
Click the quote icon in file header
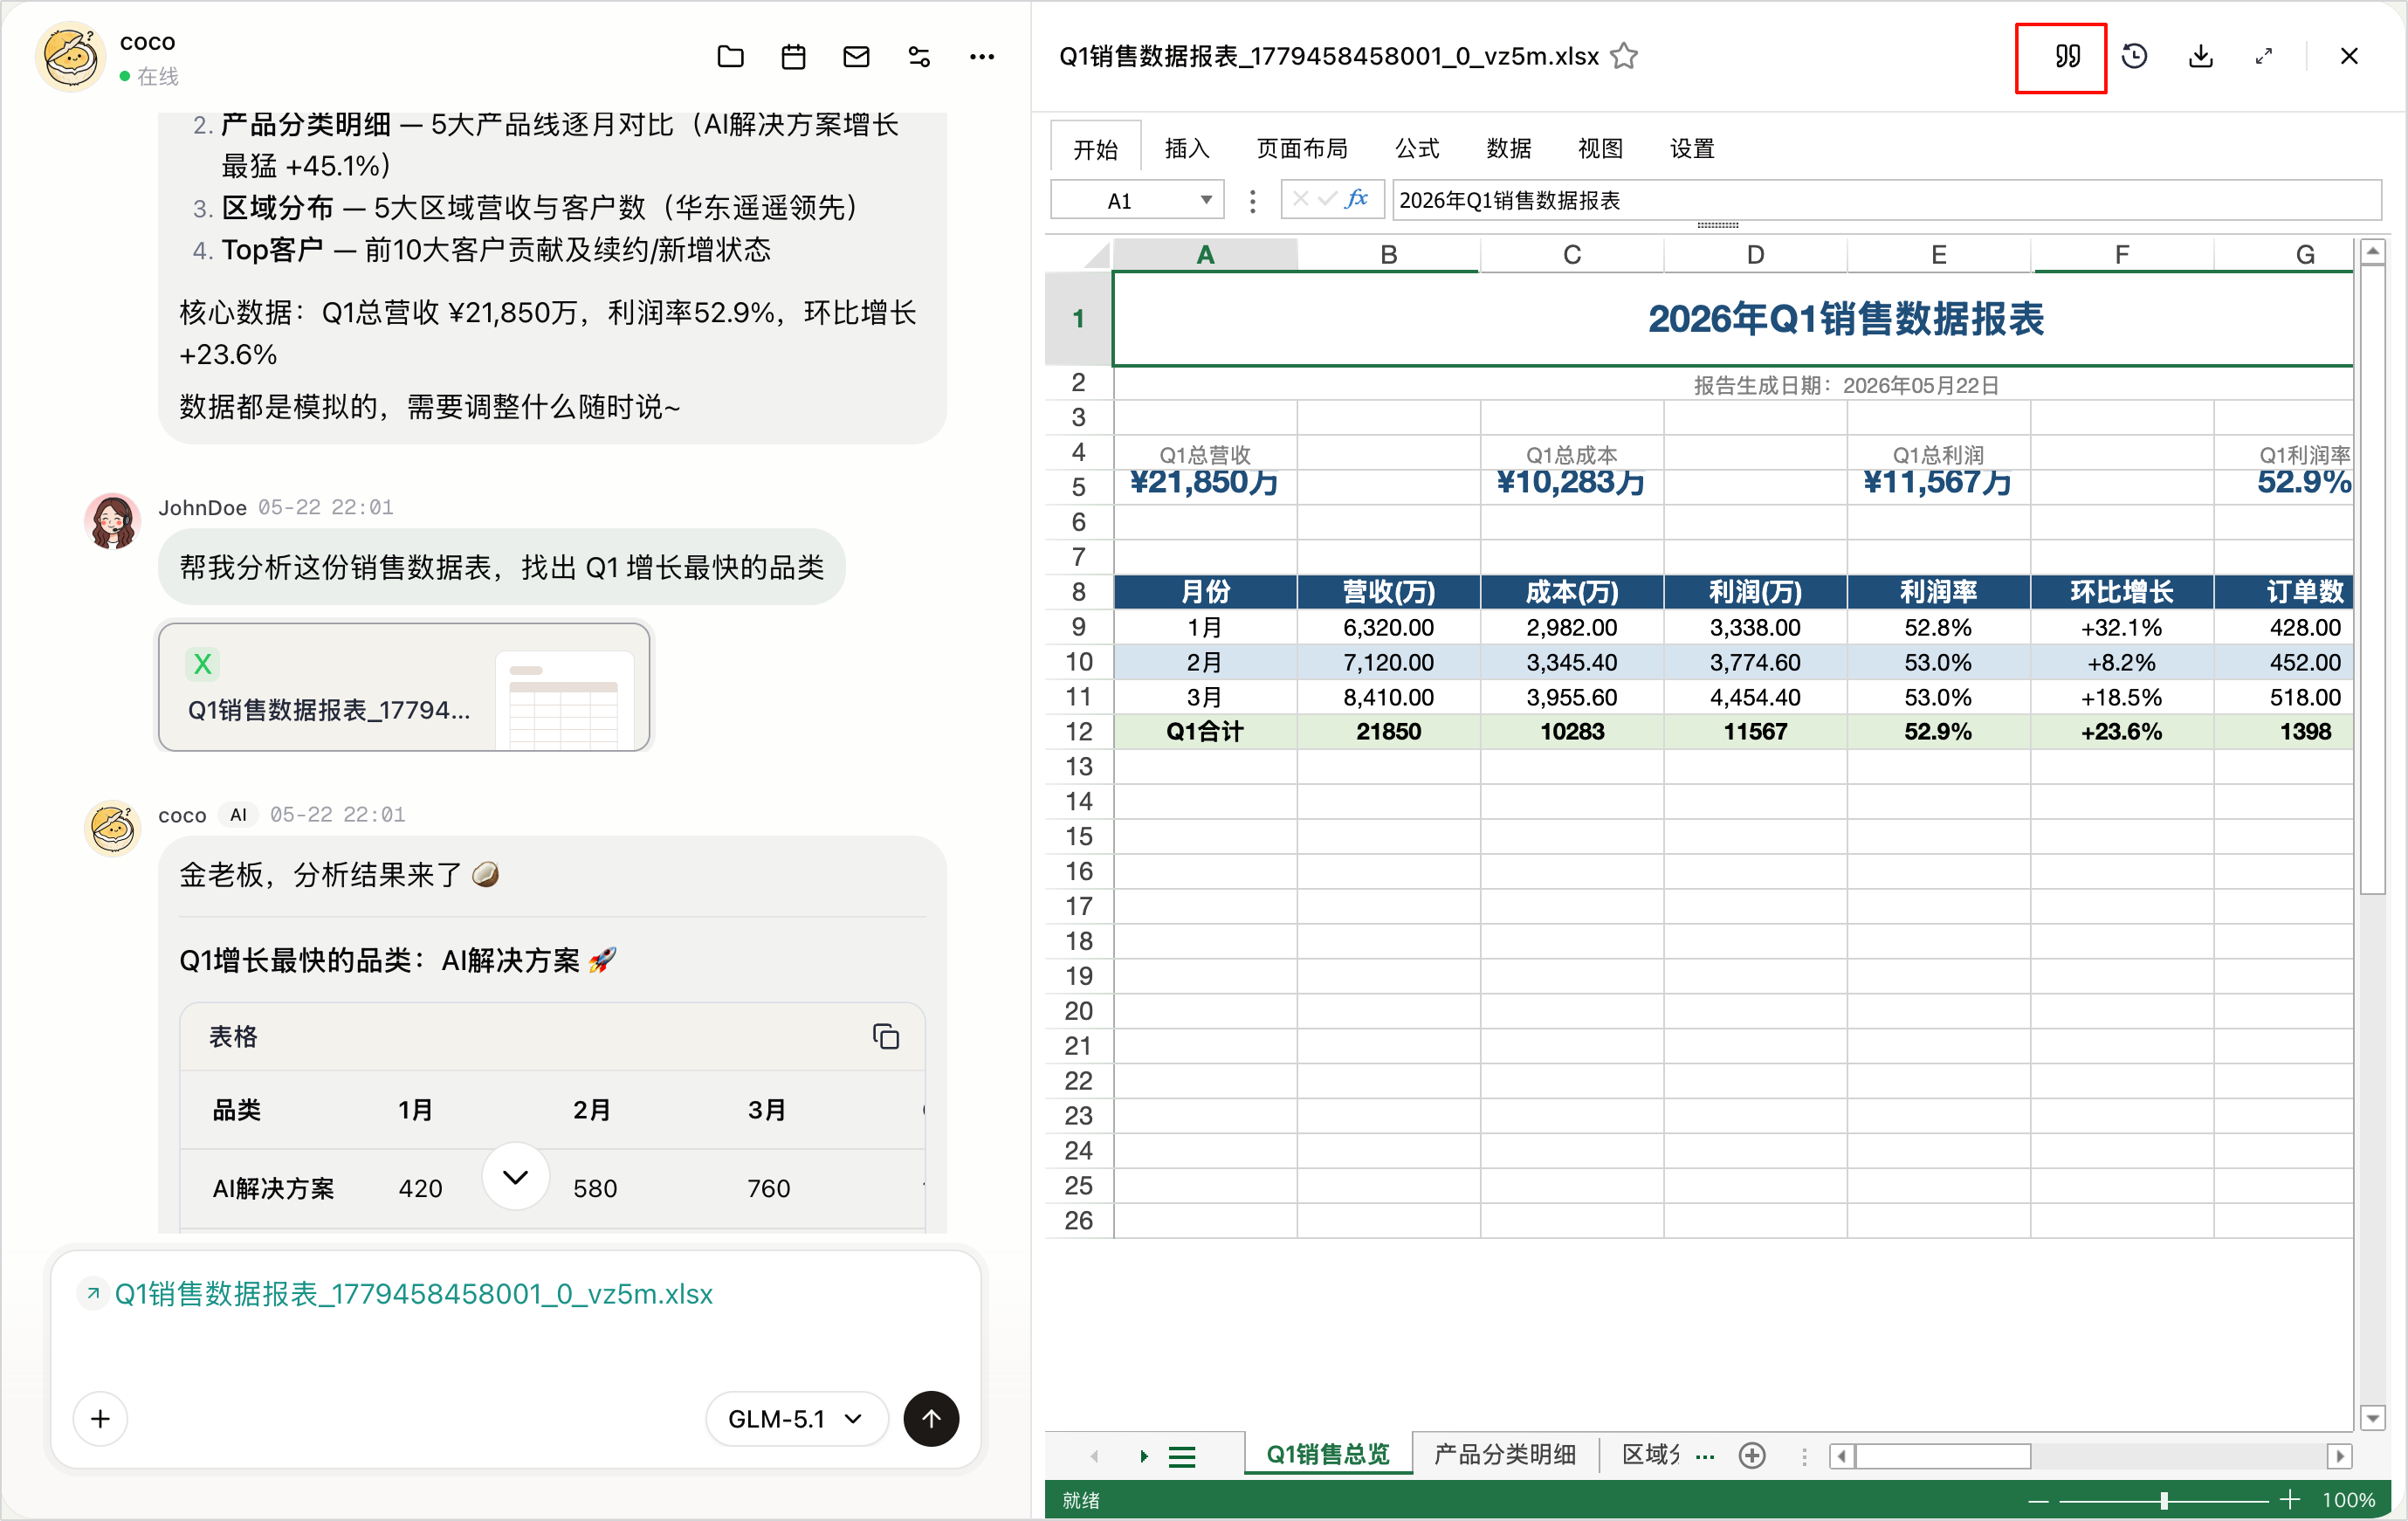point(2067,57)
